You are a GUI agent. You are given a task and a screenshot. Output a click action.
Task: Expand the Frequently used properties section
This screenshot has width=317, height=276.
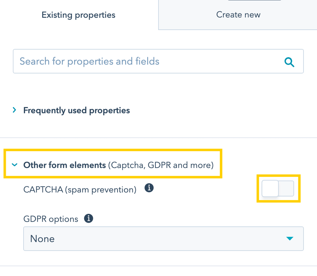click(x=76, y=110)
